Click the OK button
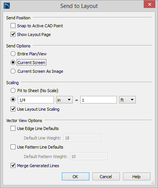Viewport: 158px width, 188px height. pyautogui.click(x=75, y=177)
